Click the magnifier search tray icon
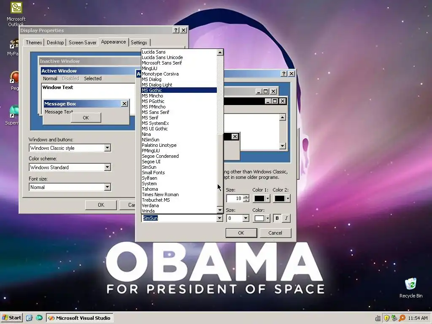 (402, 318)
